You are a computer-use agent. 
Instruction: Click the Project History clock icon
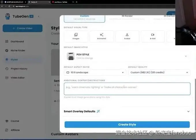point(7,69)
